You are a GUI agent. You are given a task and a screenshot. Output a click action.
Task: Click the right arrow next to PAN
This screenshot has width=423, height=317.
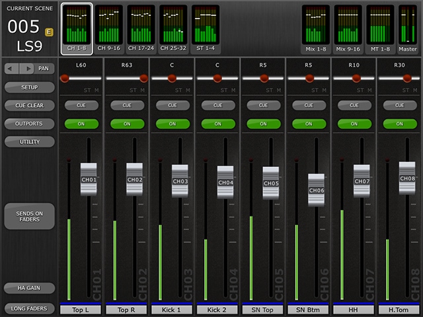point(28,68)
